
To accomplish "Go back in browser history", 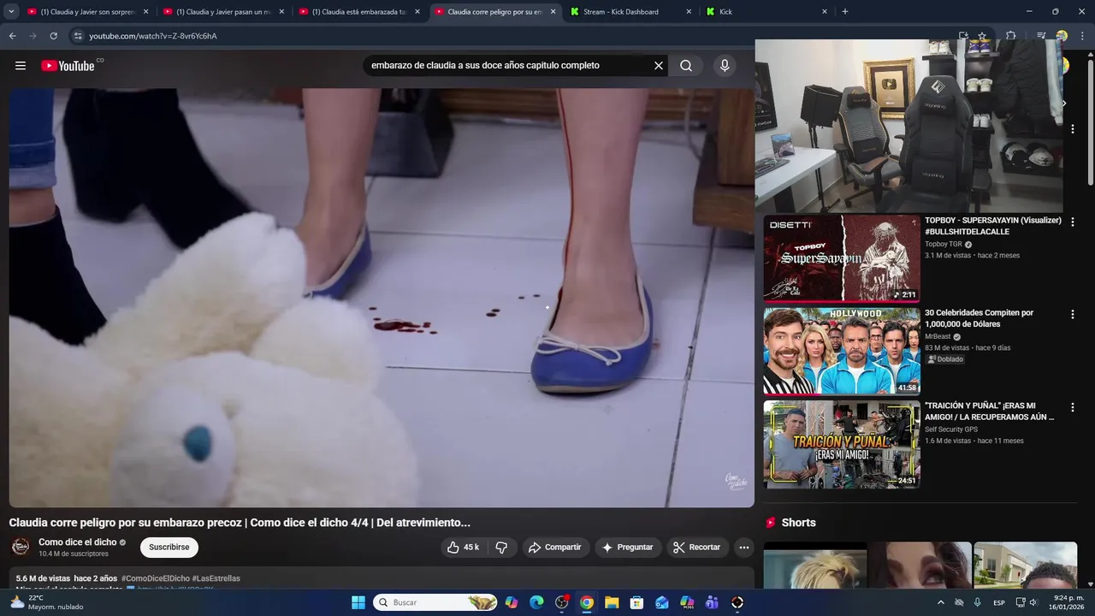I will click(x=12, y=36).
